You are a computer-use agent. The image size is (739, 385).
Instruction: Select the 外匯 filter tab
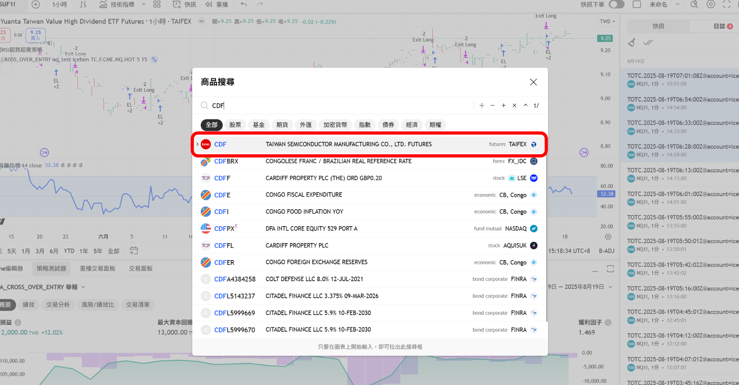coord(306,125)
